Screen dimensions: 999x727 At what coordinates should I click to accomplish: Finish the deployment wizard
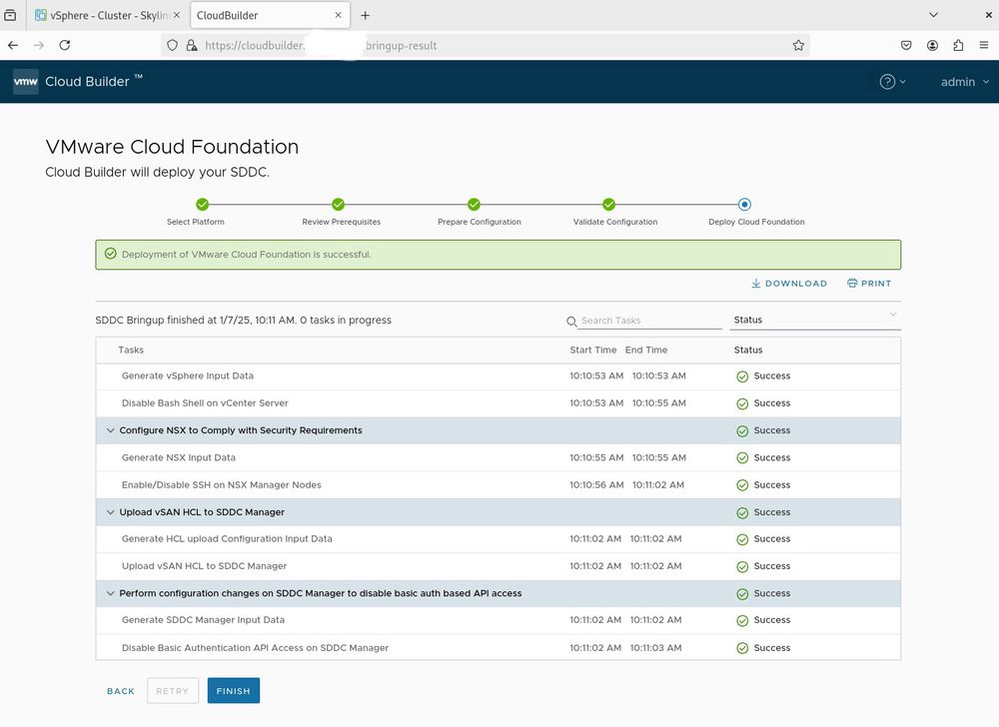(233, 691)
